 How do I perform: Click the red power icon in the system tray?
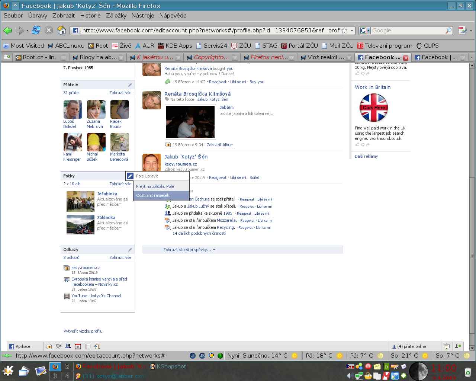(368, 366)
